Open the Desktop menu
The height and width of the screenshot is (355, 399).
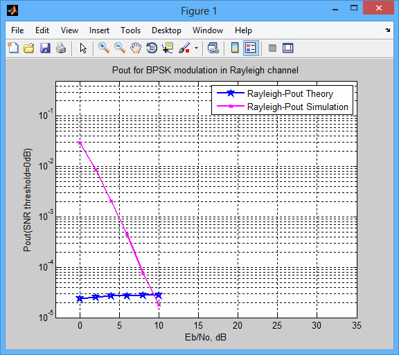166,30
